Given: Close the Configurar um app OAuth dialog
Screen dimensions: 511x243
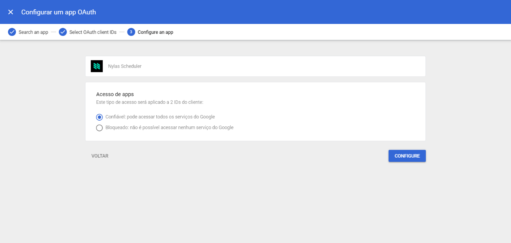Looking at the screenshot, I should point(11,12).
